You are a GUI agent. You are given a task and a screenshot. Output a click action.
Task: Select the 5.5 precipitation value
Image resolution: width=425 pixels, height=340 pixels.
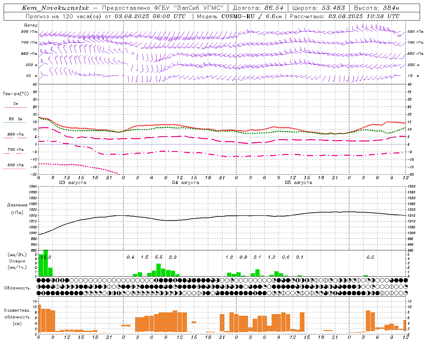coord(159,257)
